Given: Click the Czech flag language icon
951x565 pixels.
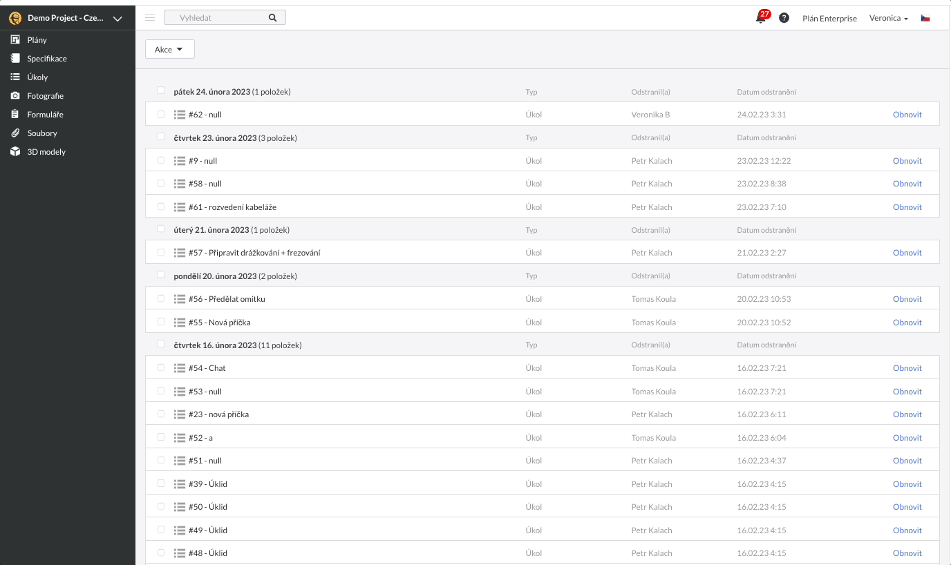Looking at the screenshot, I should [x=925, y=18].
